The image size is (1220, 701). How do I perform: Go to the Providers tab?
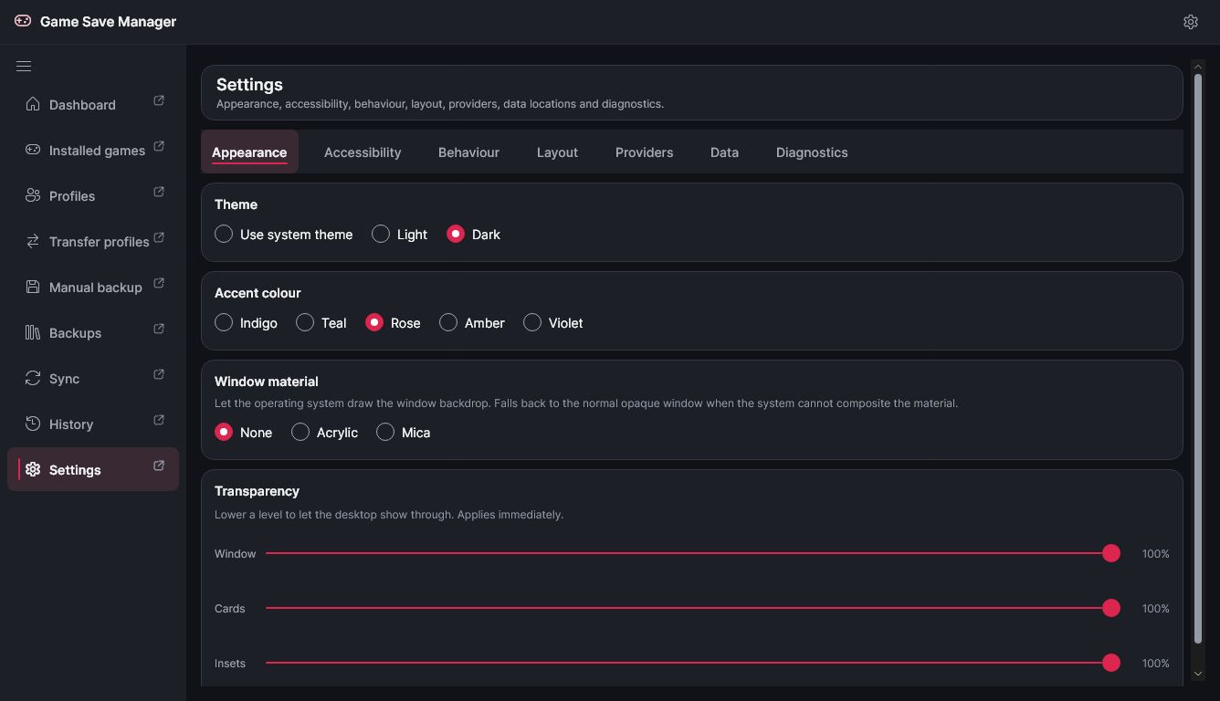point(644,152)
